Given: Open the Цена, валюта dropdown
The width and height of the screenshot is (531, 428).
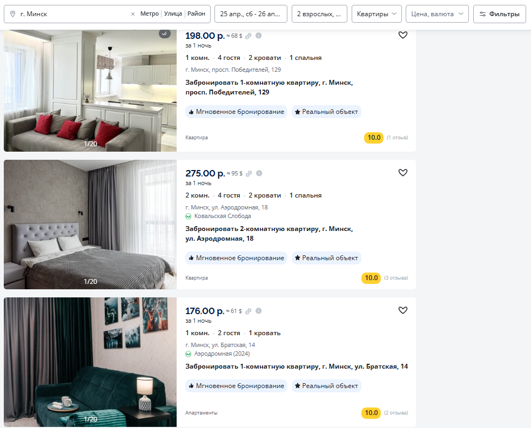Looking at the screenshot, I should tap(437, 14).
